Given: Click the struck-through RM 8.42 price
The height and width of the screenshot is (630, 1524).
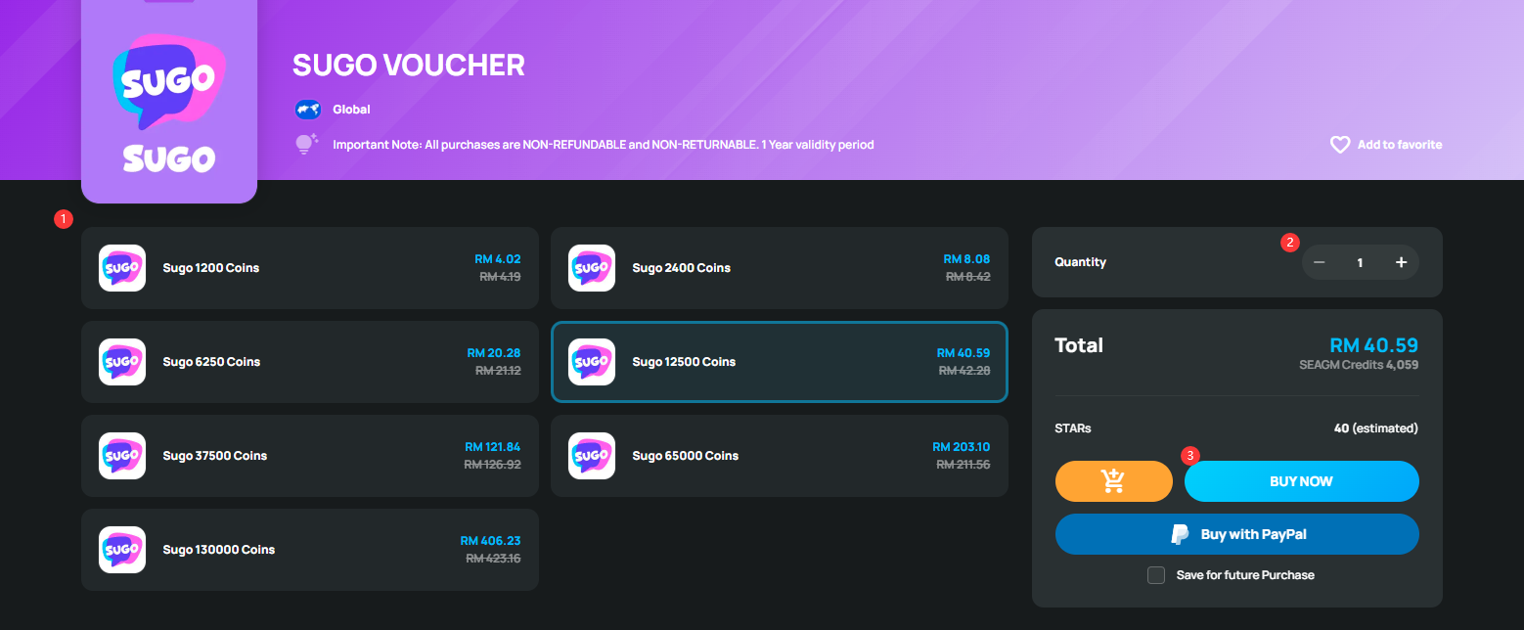Looking at the screenshot, I should coord(968,277).
